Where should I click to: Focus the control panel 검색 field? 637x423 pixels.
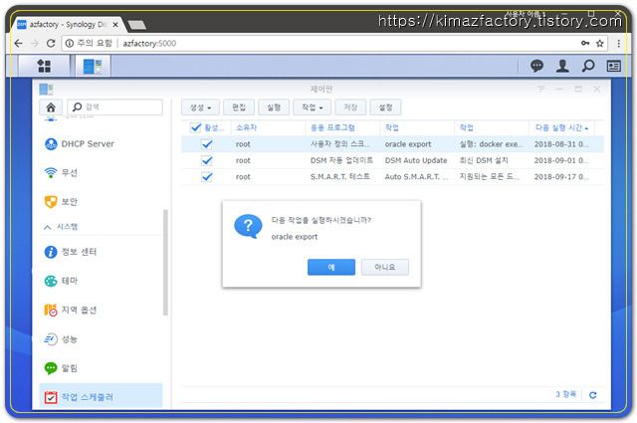tap(115, 106)
